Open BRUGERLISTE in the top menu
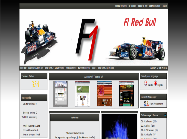The height and width of the screenshot is (139, 187). [143, 6]
